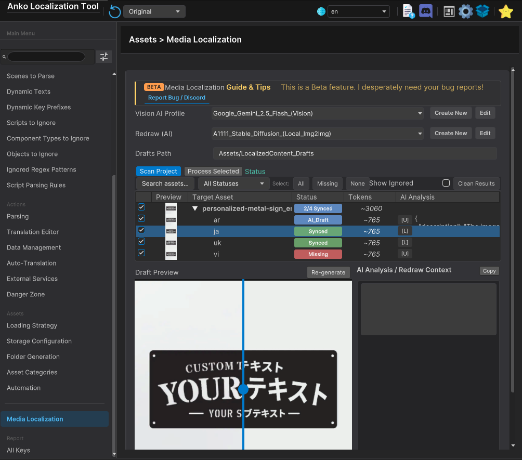Click Create New for Vision AI Profile
The height and width of the screenshot is (460, 522).
451,113
